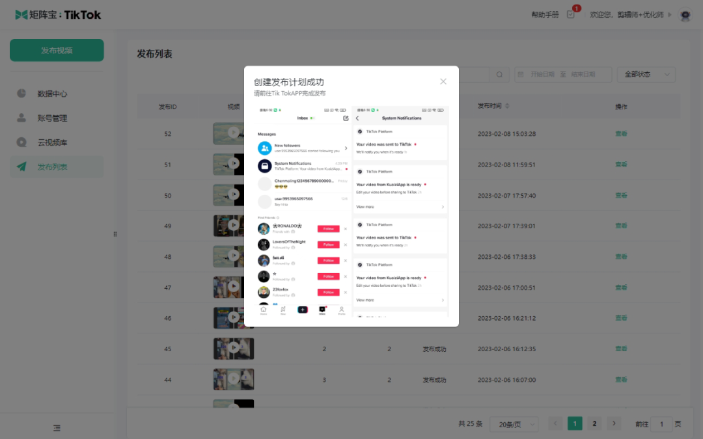Click the 发布列表 paper plane icon
The width and height of the screenshot is (703, 439).
click(x=21, y=166)
